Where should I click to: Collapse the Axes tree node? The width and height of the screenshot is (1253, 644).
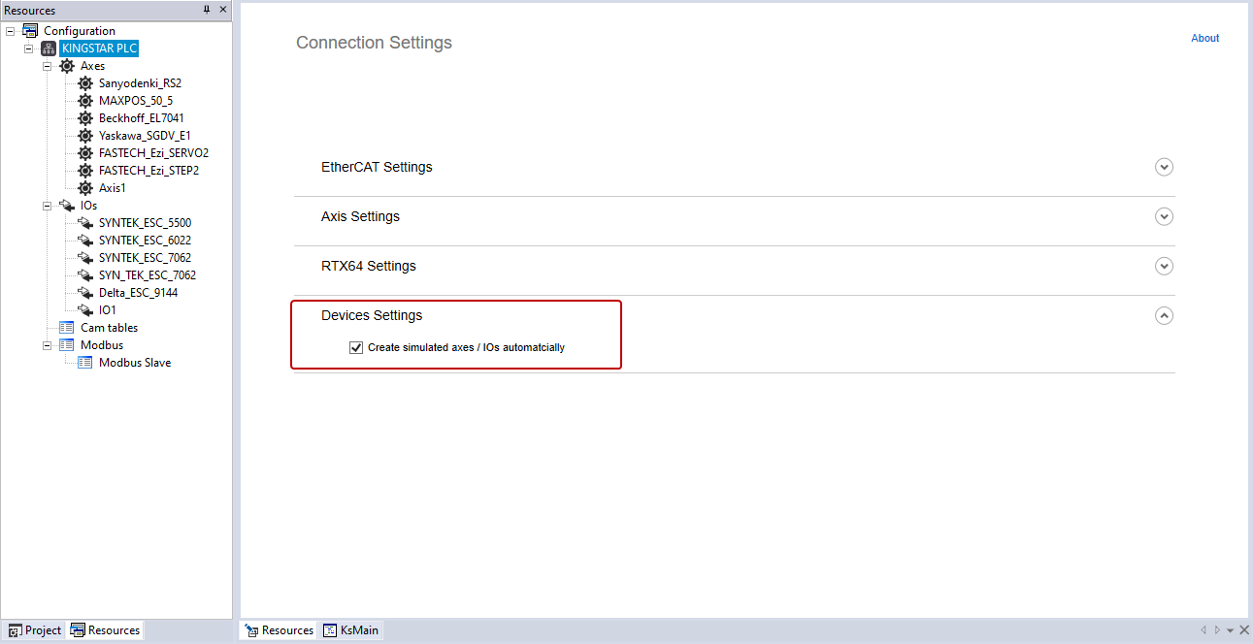coord(47,66)
